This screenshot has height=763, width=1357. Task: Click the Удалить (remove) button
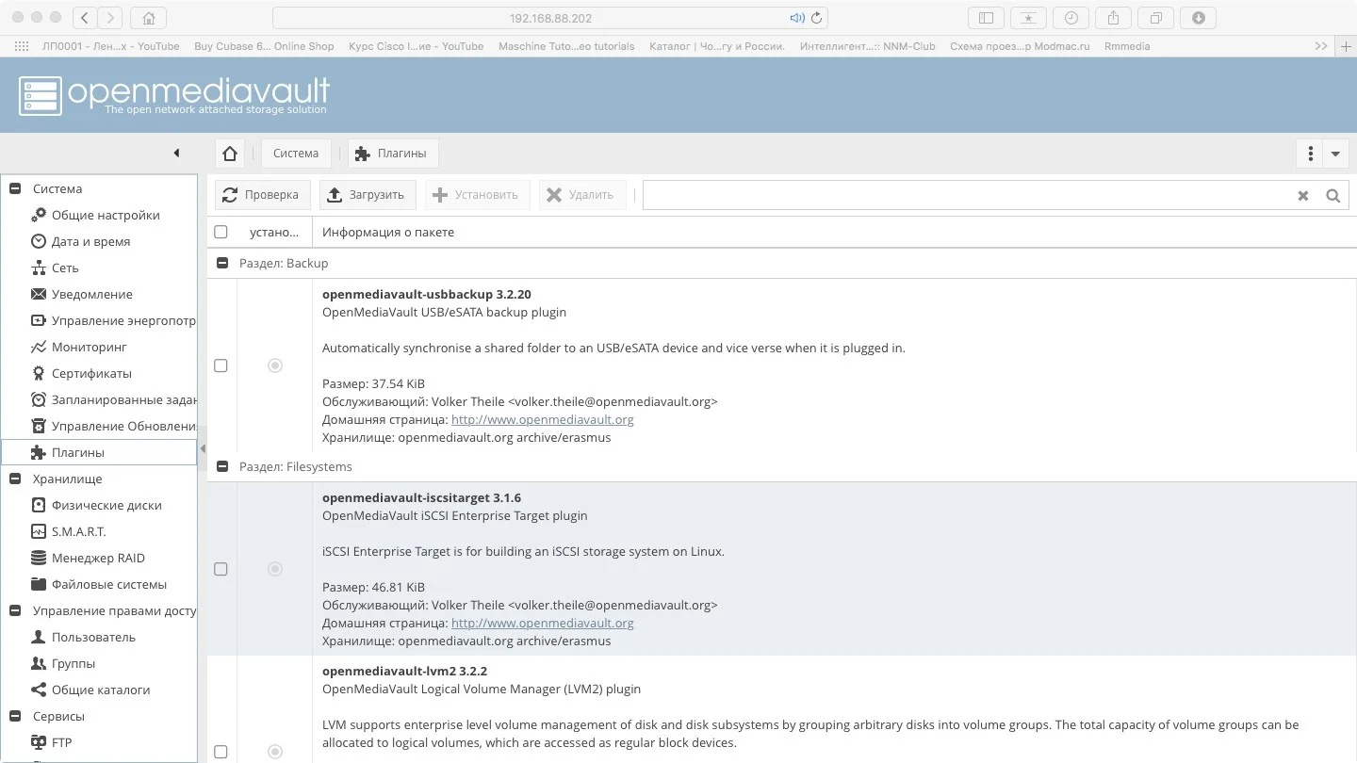[x=581, y=195]
